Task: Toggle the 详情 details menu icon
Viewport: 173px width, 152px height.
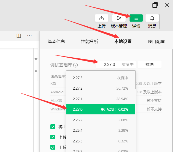Action: tap(136, 18)
